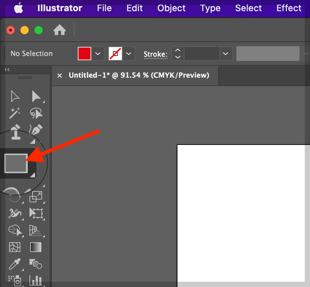310x287 pixels.
Task: Select the Perspective Grid tool
Action: (35, 230)
